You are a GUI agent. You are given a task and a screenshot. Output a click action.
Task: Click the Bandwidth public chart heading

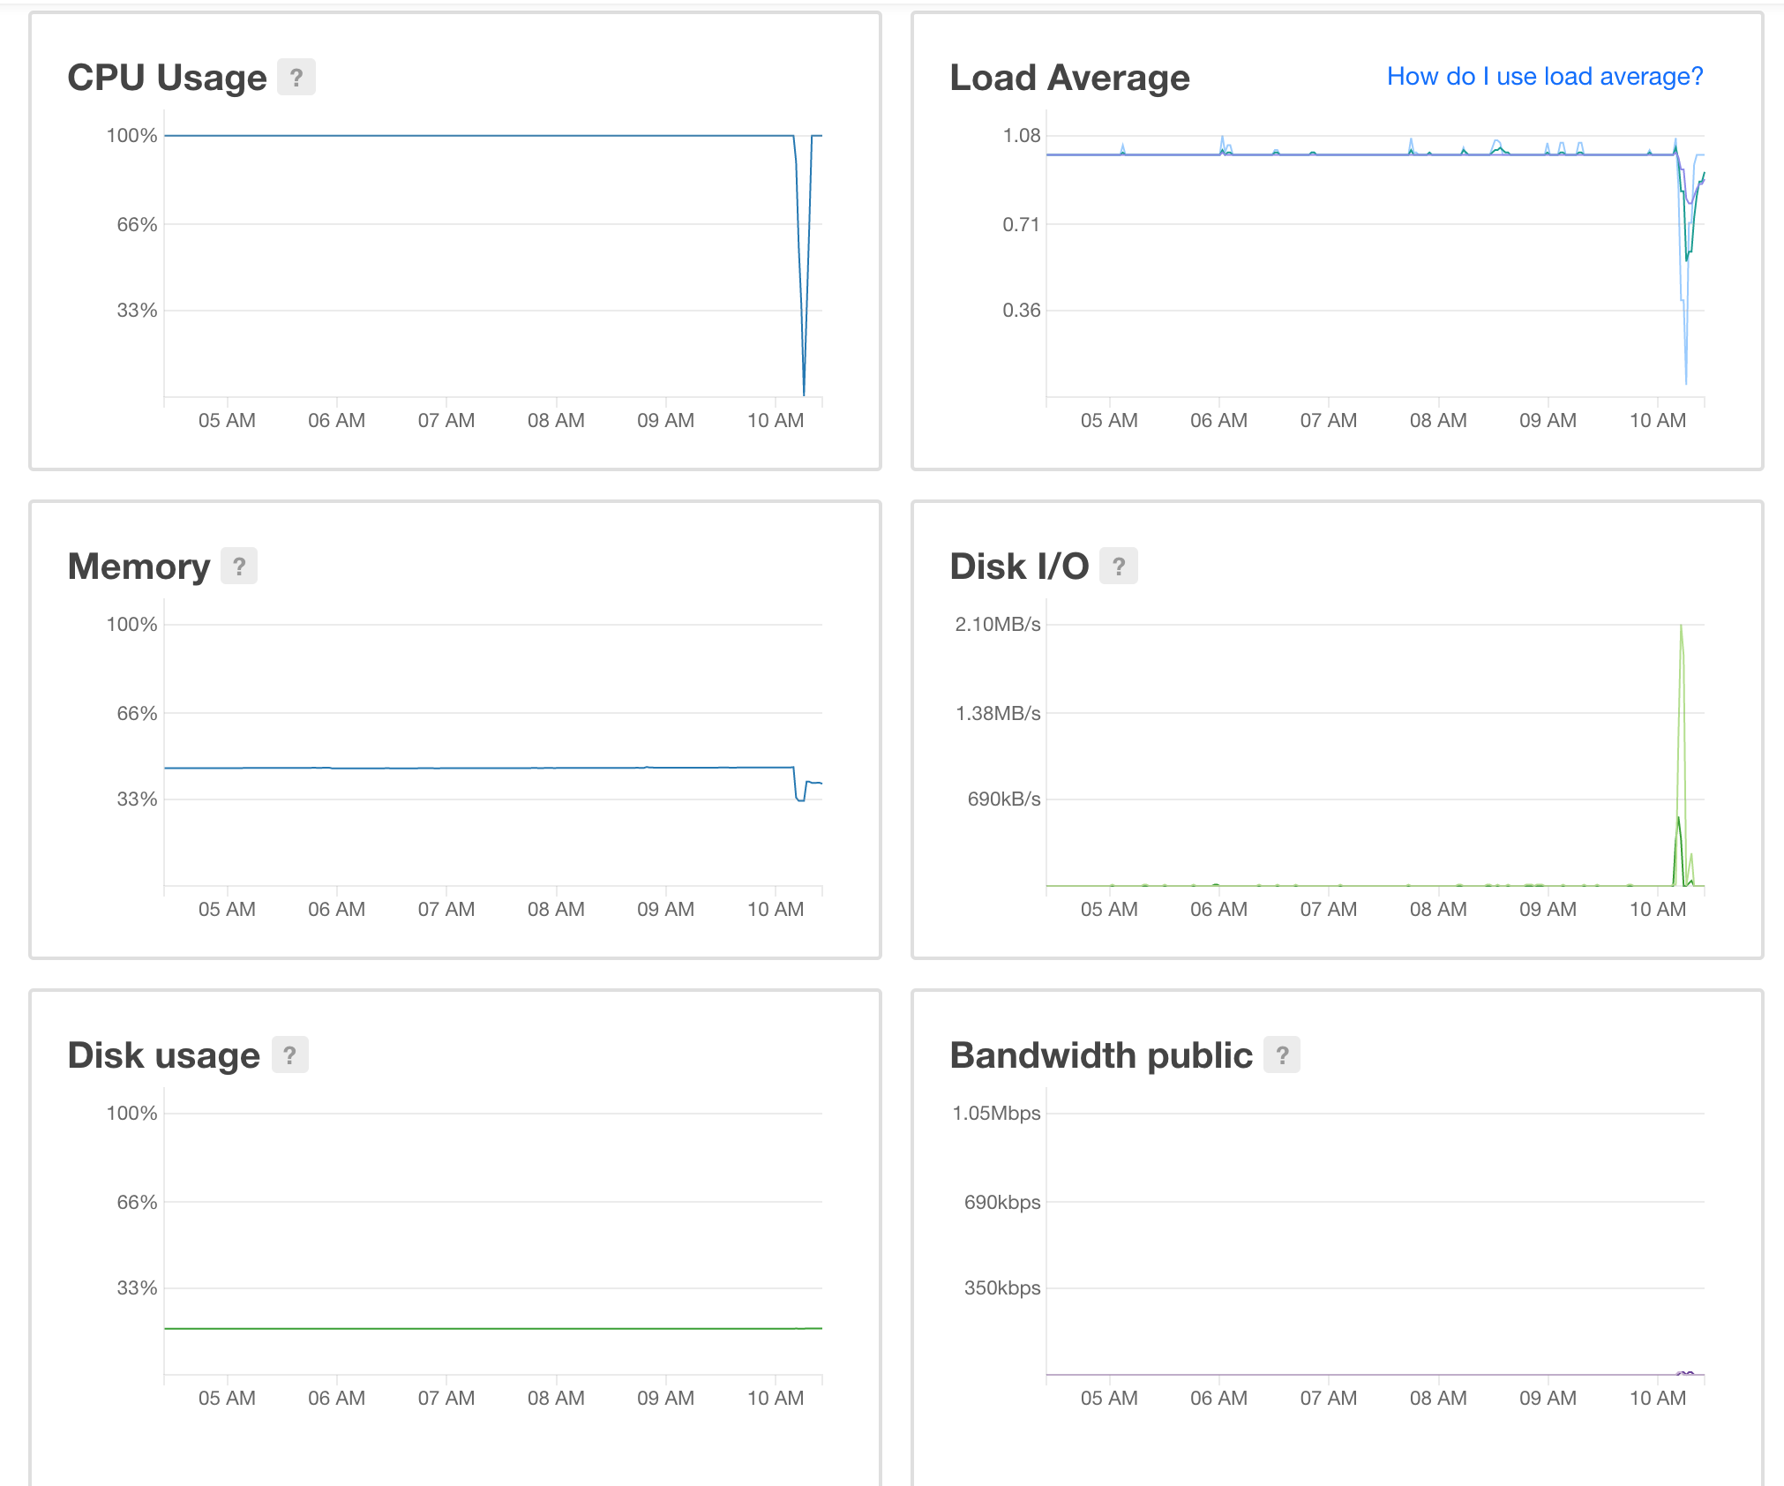coord(1100,1055)
